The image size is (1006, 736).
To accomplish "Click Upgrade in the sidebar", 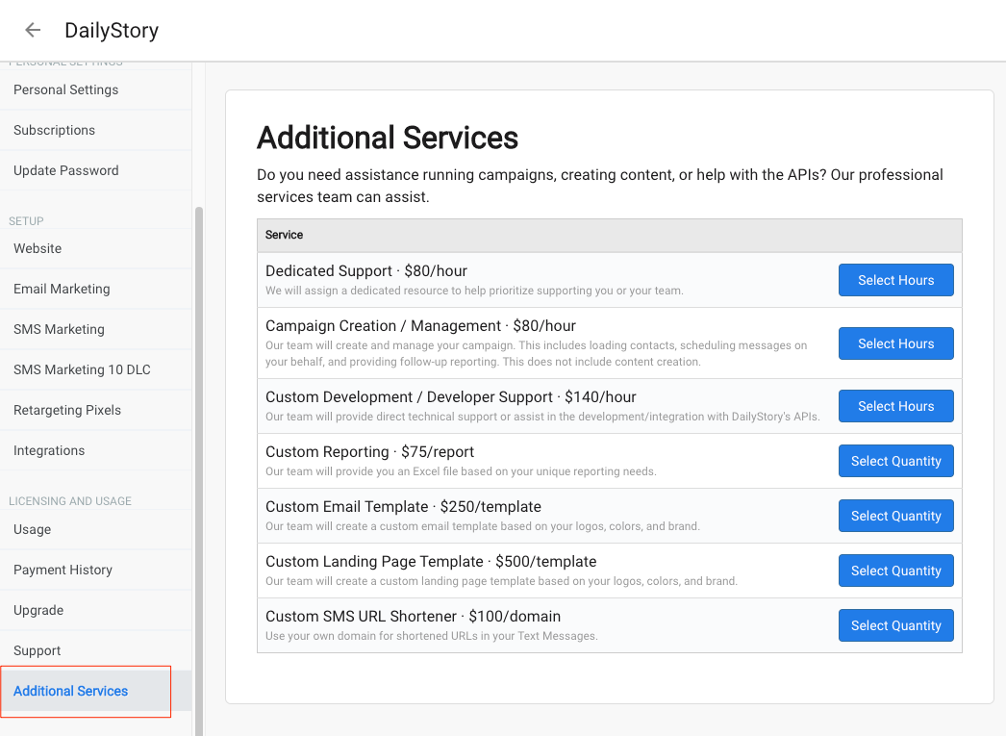I will pyautogui.click(x=38, y=610).
